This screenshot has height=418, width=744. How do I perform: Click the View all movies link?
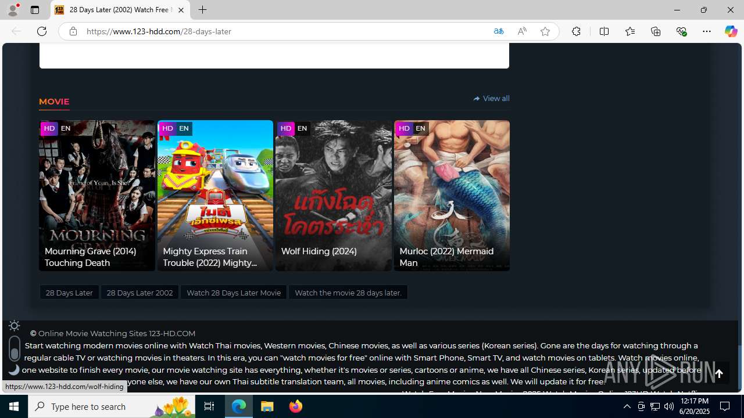[491, 98]
